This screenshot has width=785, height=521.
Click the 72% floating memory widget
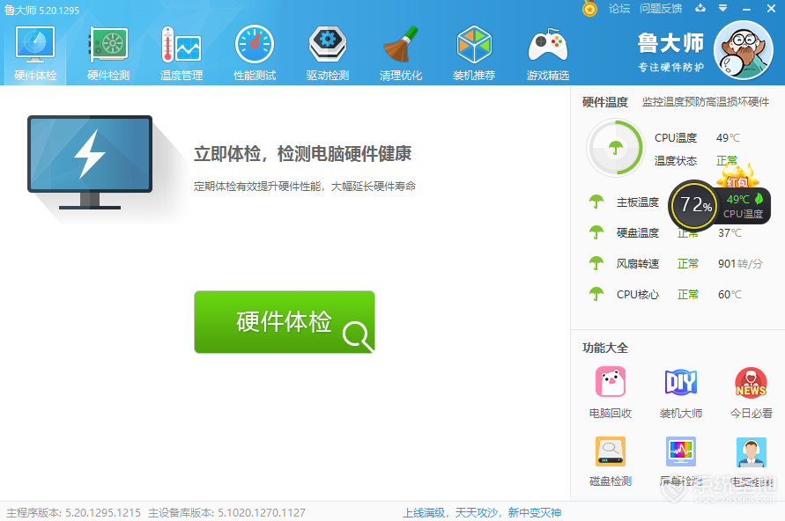694,205
